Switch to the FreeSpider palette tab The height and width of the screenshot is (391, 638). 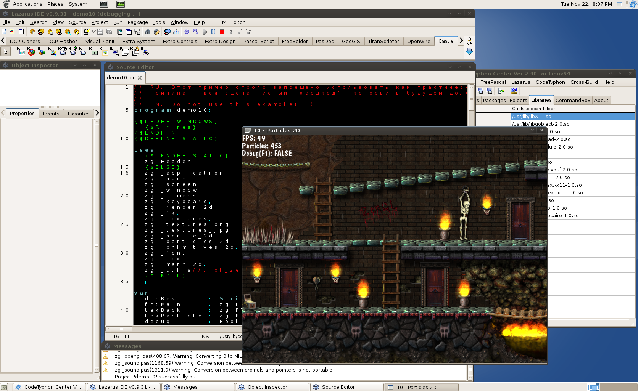click(x=295, y=41)
